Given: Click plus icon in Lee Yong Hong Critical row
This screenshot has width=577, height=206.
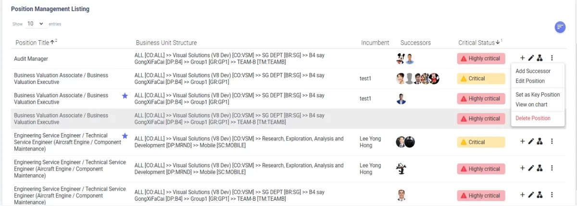Looking at the screenshot, I should click(x=523, y=141).
